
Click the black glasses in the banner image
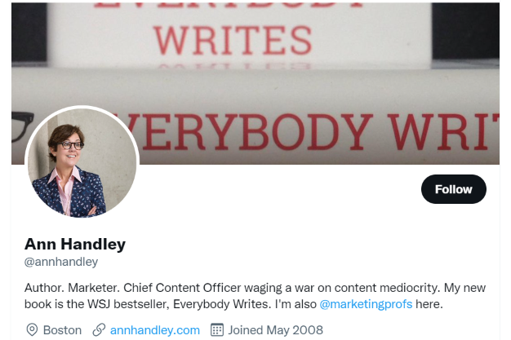tap(22, 126)
